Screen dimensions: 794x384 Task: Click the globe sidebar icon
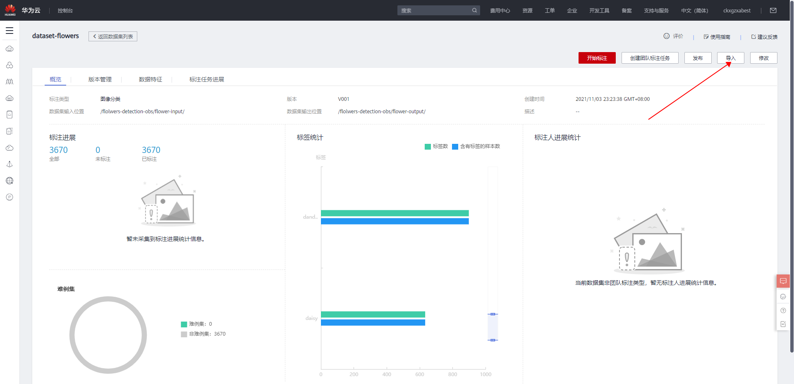[x=10, y=181]
